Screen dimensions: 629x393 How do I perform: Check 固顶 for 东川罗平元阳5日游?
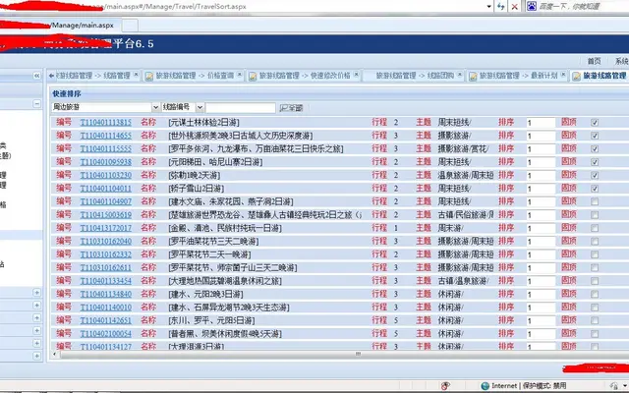click(x=595, y=321)
